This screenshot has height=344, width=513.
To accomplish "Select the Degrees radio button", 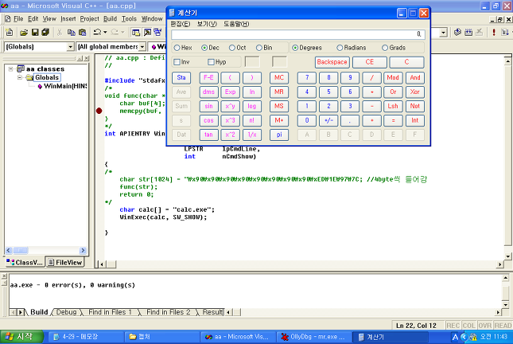I will 295,48.
